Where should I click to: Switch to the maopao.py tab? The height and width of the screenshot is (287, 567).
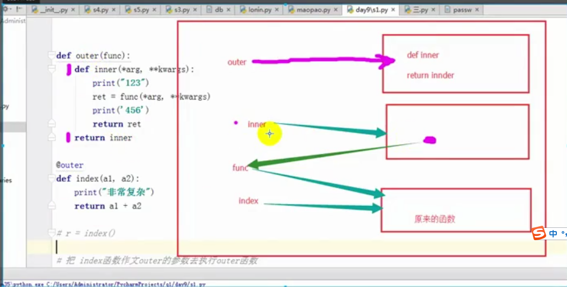[x=313, y=10]
